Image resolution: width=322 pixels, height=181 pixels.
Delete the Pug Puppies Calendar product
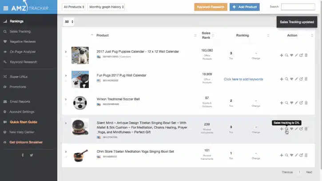pyautogui.click(x=306, y=55)
